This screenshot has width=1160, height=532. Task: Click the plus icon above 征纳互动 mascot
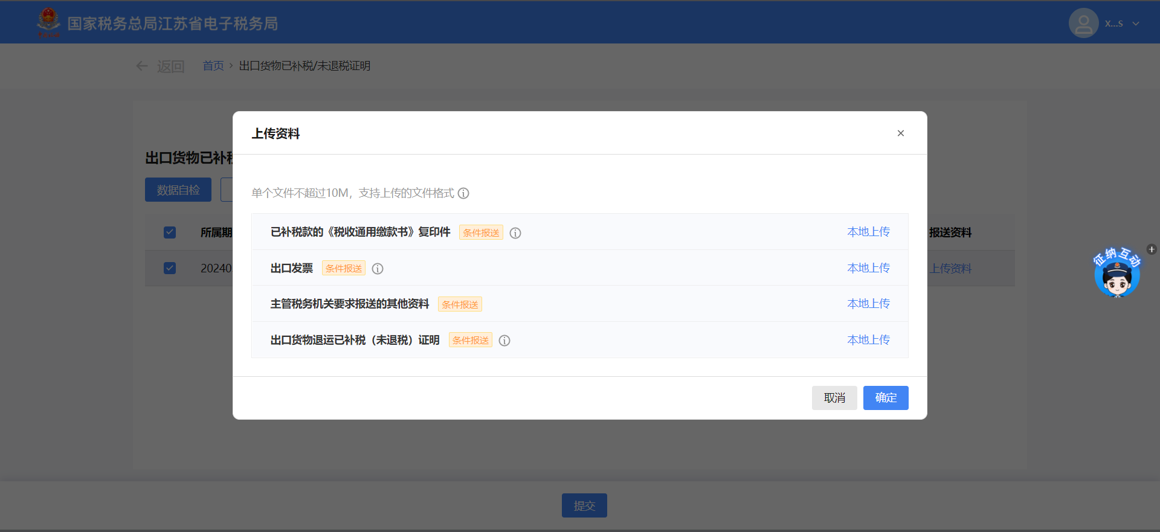click(1152, 249)
